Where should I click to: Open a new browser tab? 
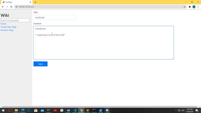coord(35,2)
